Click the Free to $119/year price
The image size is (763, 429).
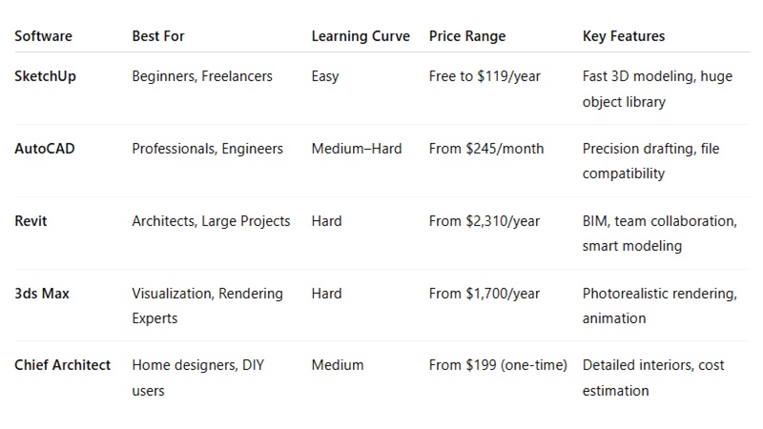(x=485, y=76)
